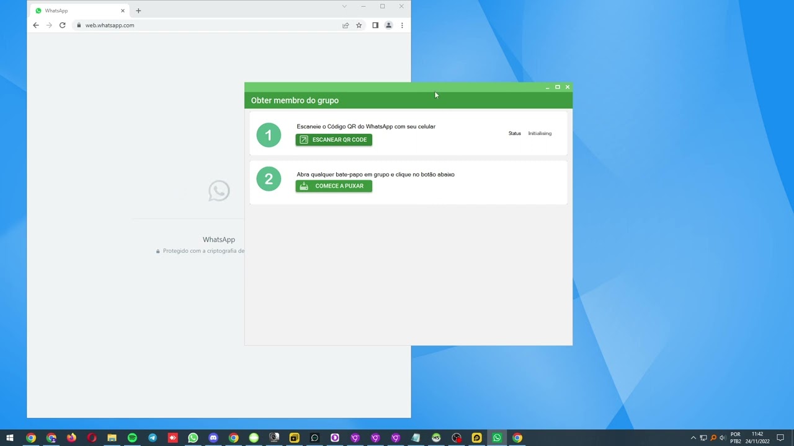Image resolution: width=794 pixels, height=446 pixels.
Task: Select the WhatsApp browser tab
Action: tap(79, 11)
